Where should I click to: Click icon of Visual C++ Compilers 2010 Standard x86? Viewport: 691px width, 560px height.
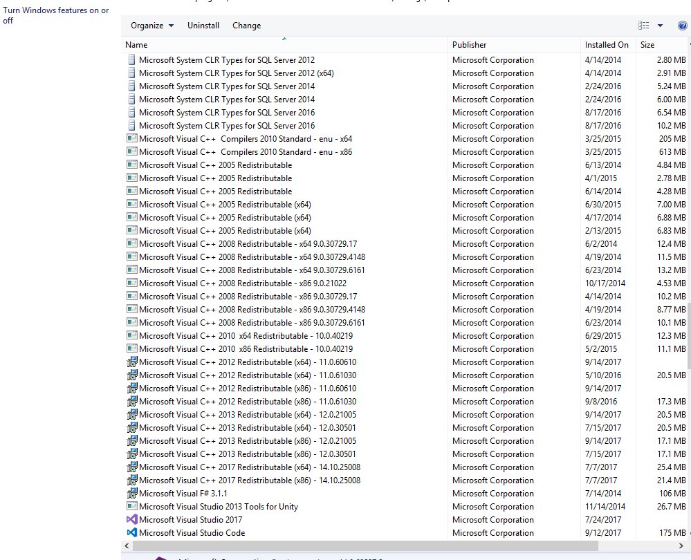[131, 151]
